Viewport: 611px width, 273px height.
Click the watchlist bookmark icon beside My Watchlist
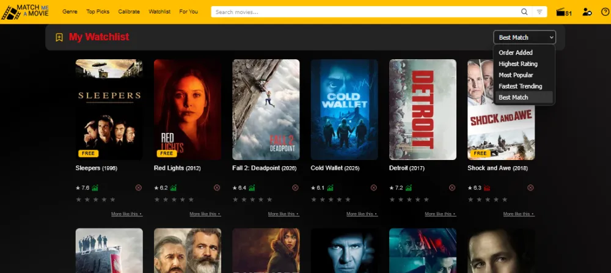click(59, 37)
